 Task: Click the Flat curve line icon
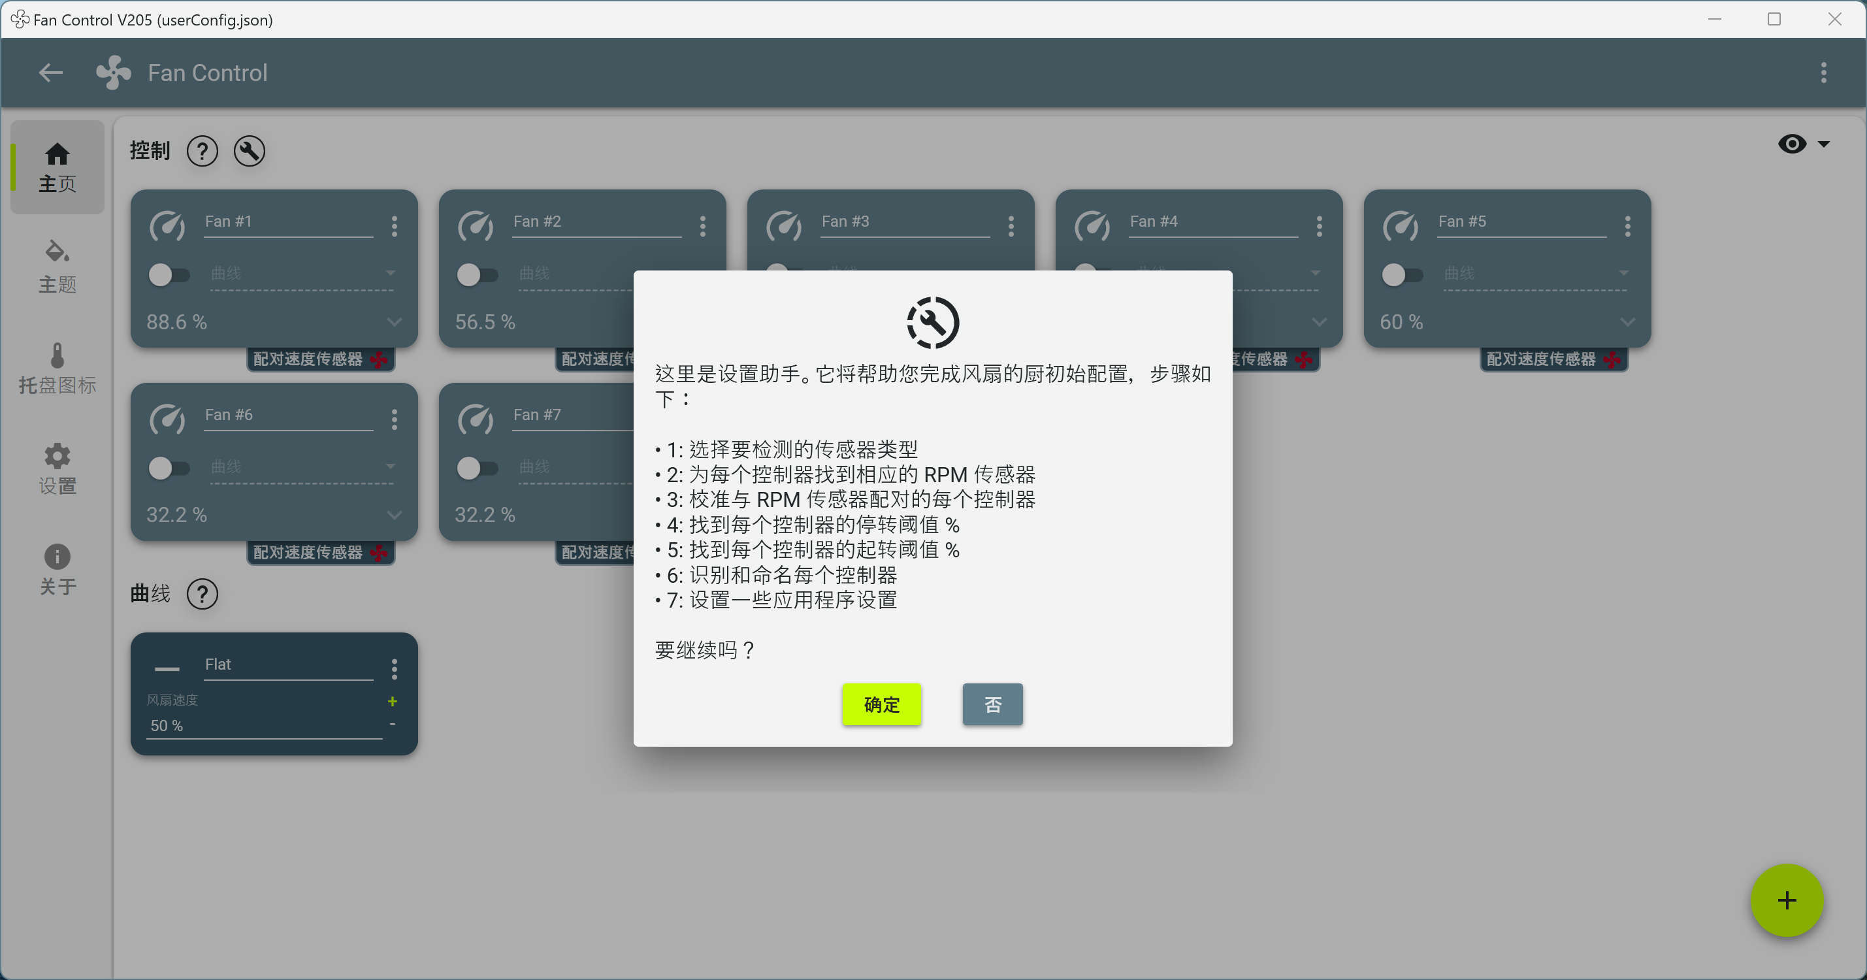click(167, 669)
